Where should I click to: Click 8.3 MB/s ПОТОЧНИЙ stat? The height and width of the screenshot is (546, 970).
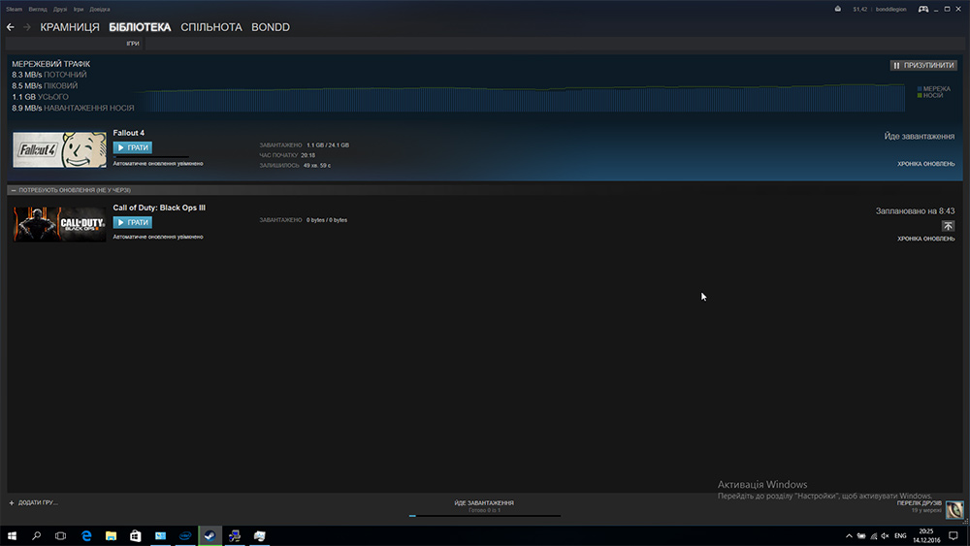pyautogui.click(x=49, y=75)
